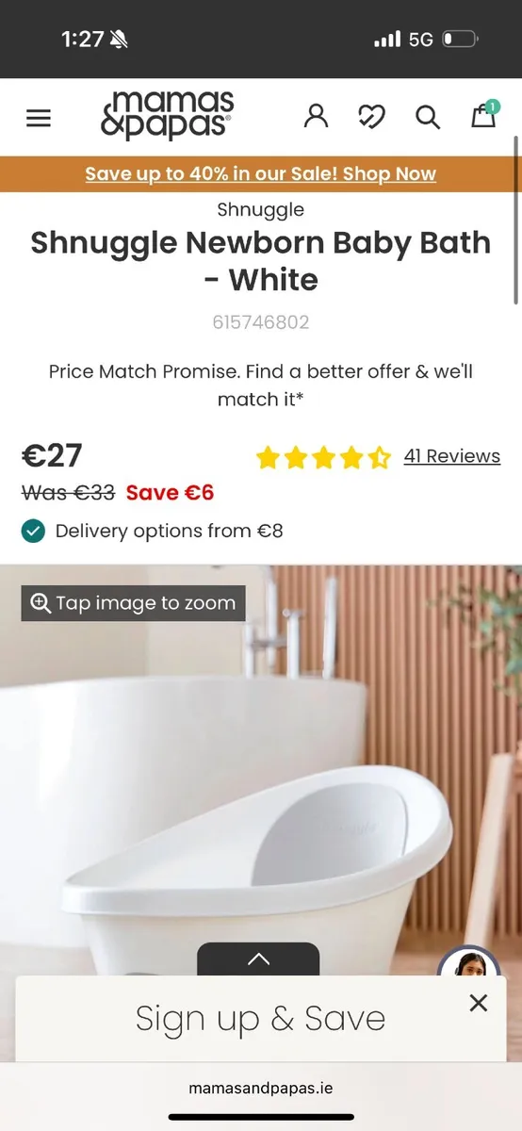This screenshot has width=522, height=1131.
Task: Open the 41 Reviews link
Action: pyautogui.click(x=452, y=456)
